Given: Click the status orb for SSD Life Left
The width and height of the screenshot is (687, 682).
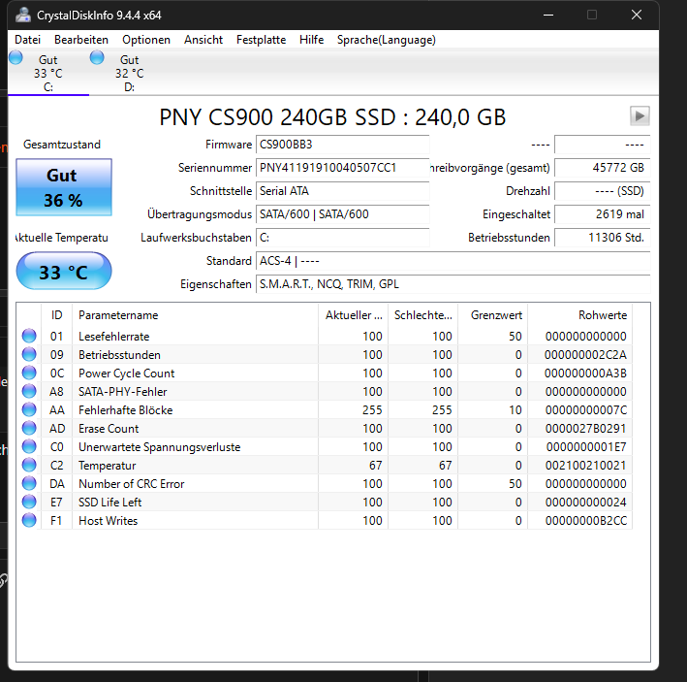Looking at the screenshot, I should [x=29, y=502].
